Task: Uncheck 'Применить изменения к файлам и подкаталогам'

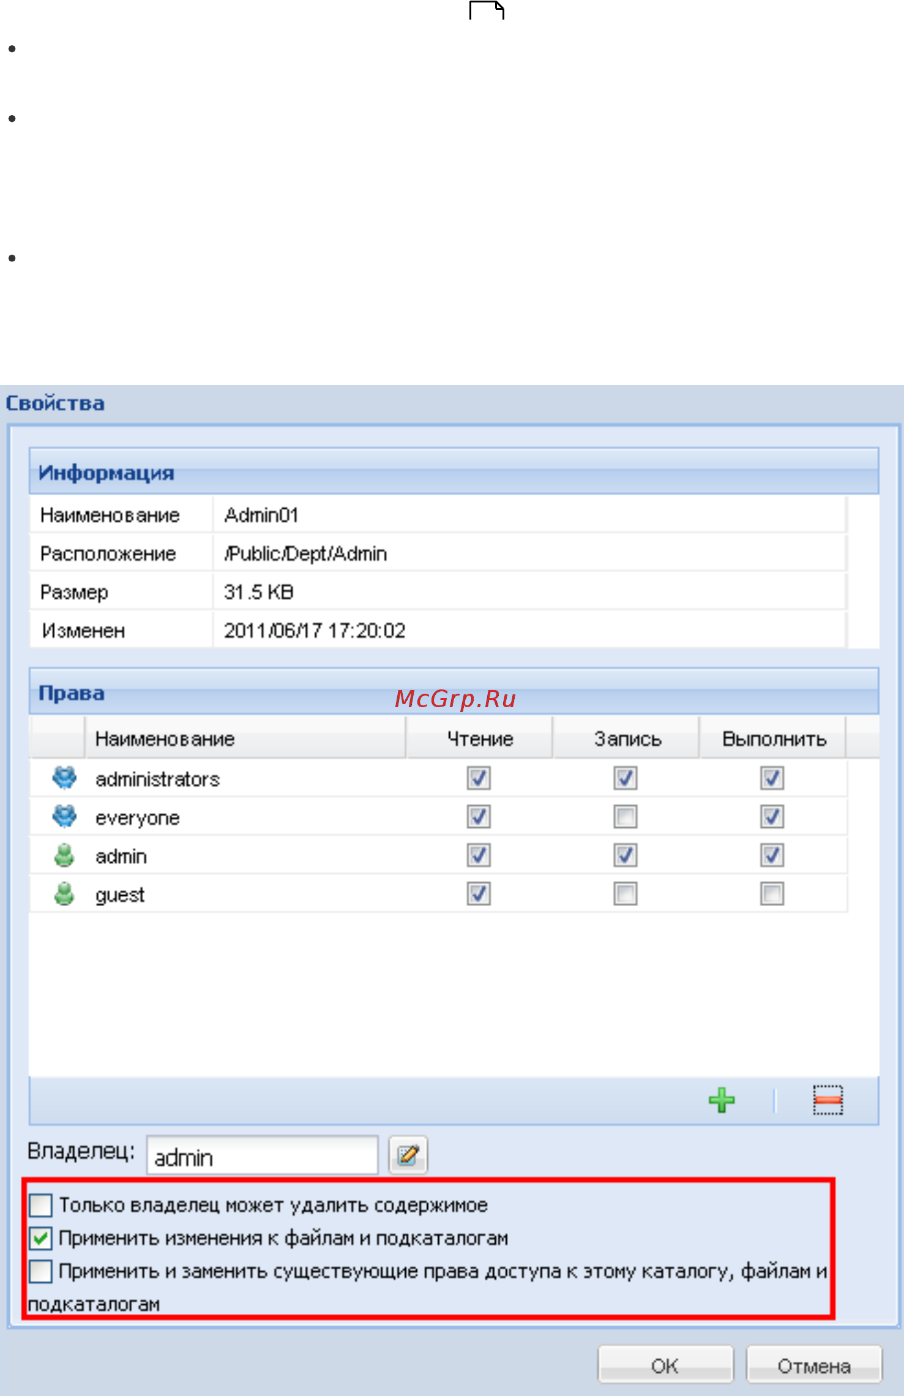Action: 41,1238
